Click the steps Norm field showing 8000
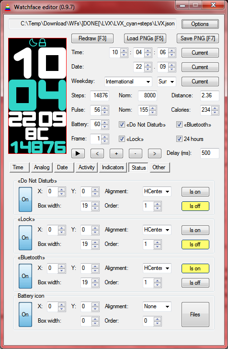The image size is (228, 349). pos(148,95)
